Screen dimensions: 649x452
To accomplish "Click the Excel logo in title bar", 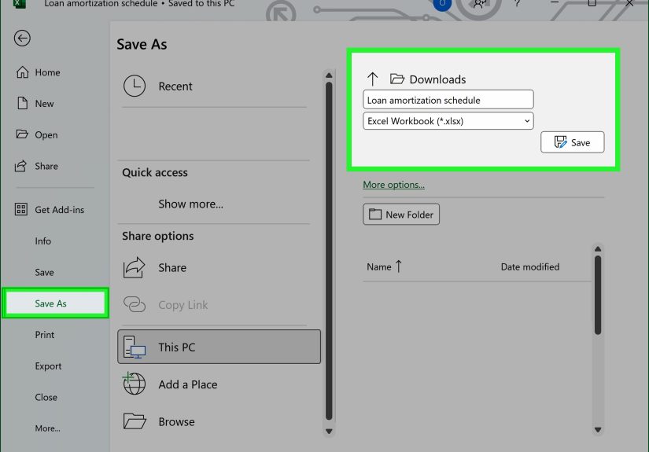I will point(20,4).
